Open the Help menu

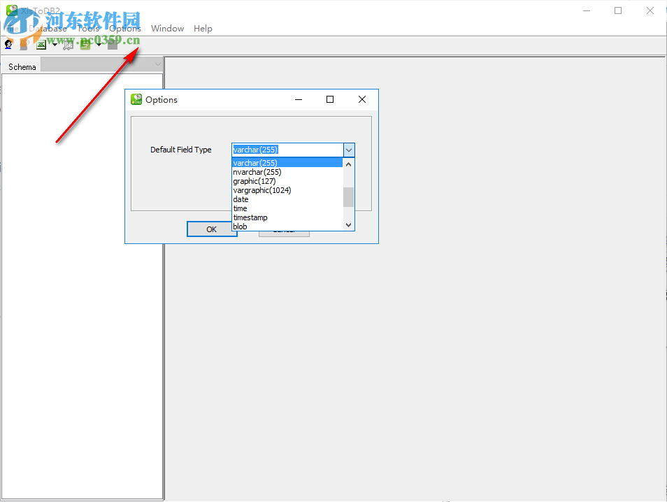tap(203, 29)
